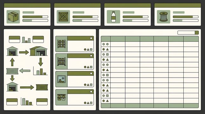
Task: Select the bottle product icon
Action: point(113,17)
